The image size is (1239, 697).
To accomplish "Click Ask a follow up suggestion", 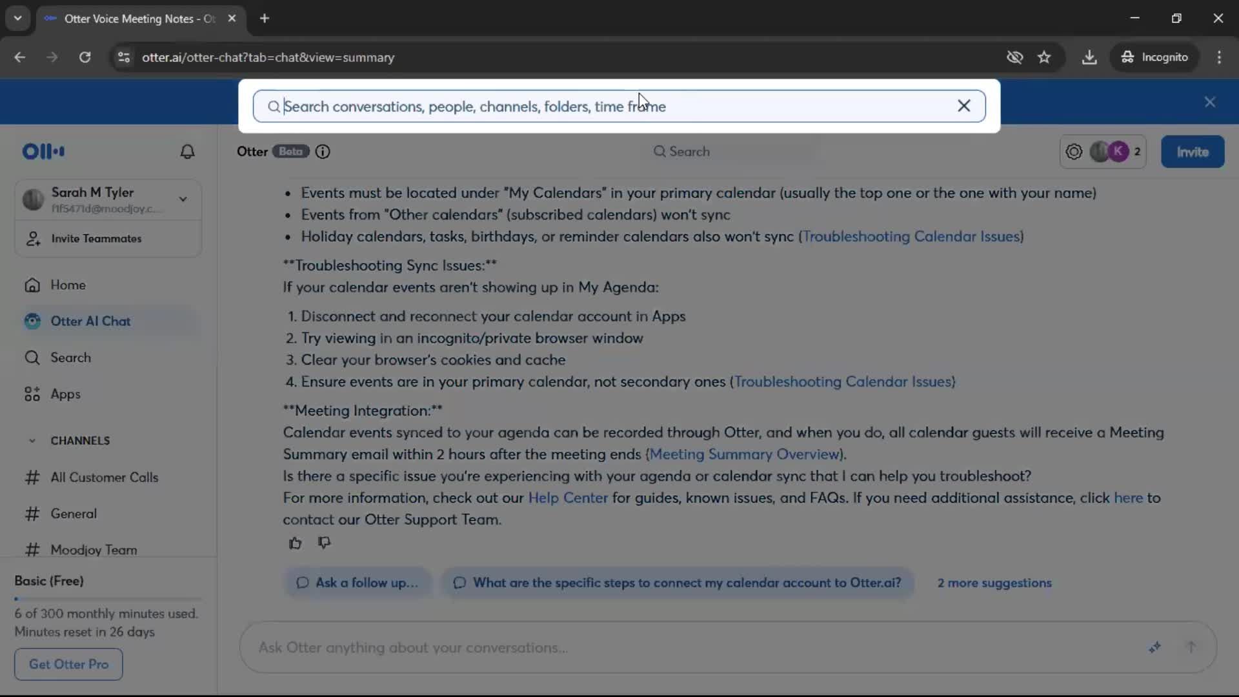I will [358, 583].
